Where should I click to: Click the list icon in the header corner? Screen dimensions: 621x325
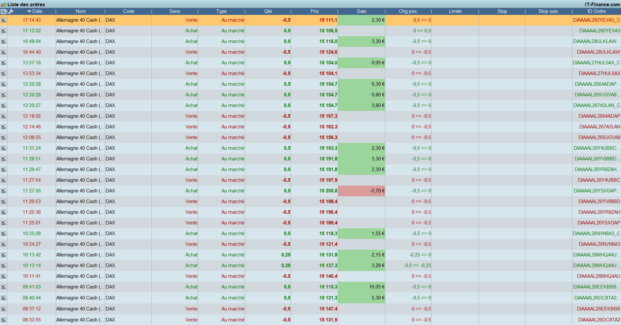click(4, 11)
